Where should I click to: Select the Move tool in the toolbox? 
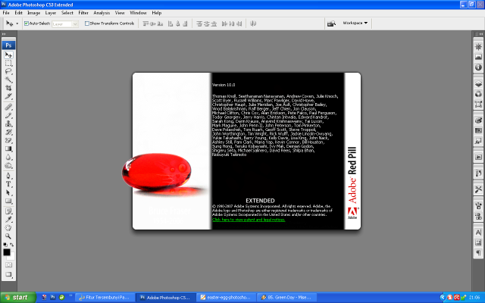click(x=8, y=55)
